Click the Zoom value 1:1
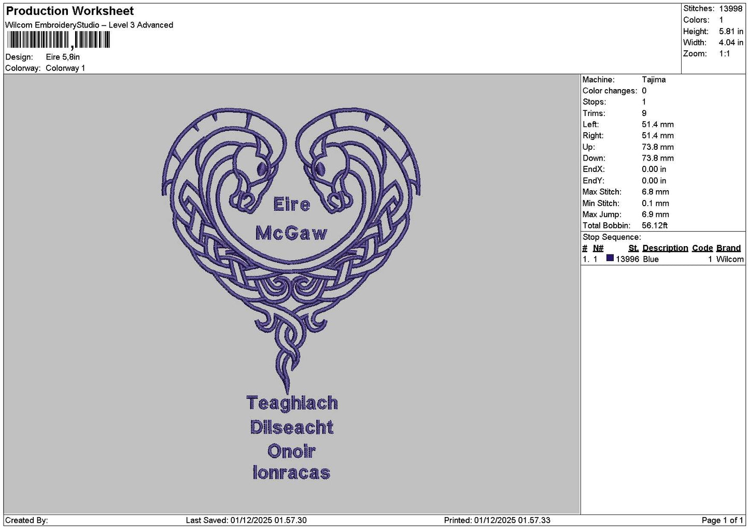This screenshot has height=529, width=749. click(x=724, y=54)
